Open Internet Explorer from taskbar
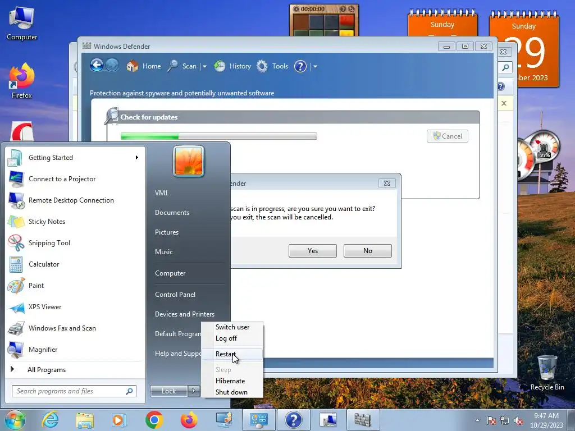The height and width of the screenshot is (431, 575). click(x=50, y=420)
